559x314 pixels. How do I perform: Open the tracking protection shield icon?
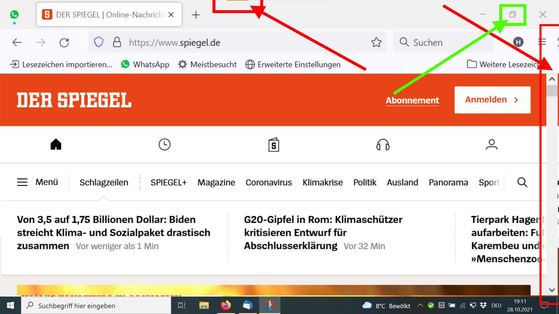tap(99, 42)
